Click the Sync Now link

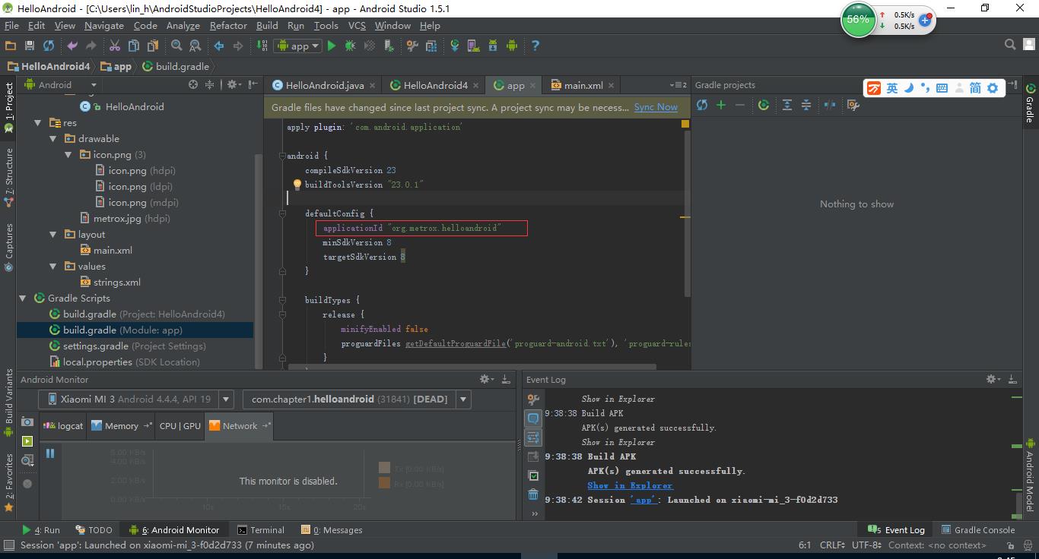(656, 107)
